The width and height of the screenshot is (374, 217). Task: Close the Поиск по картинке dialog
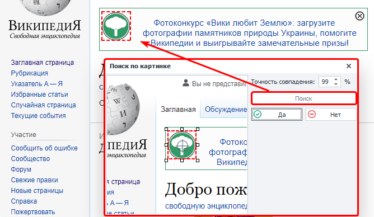[x=349, y=66]
